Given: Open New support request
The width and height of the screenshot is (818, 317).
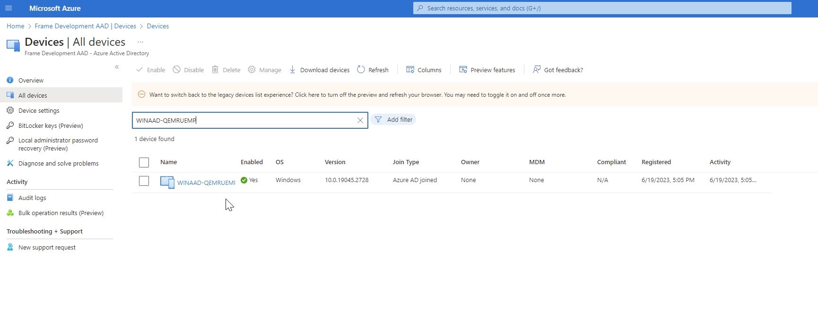Looking at the screenshot, I should (61, 247).
